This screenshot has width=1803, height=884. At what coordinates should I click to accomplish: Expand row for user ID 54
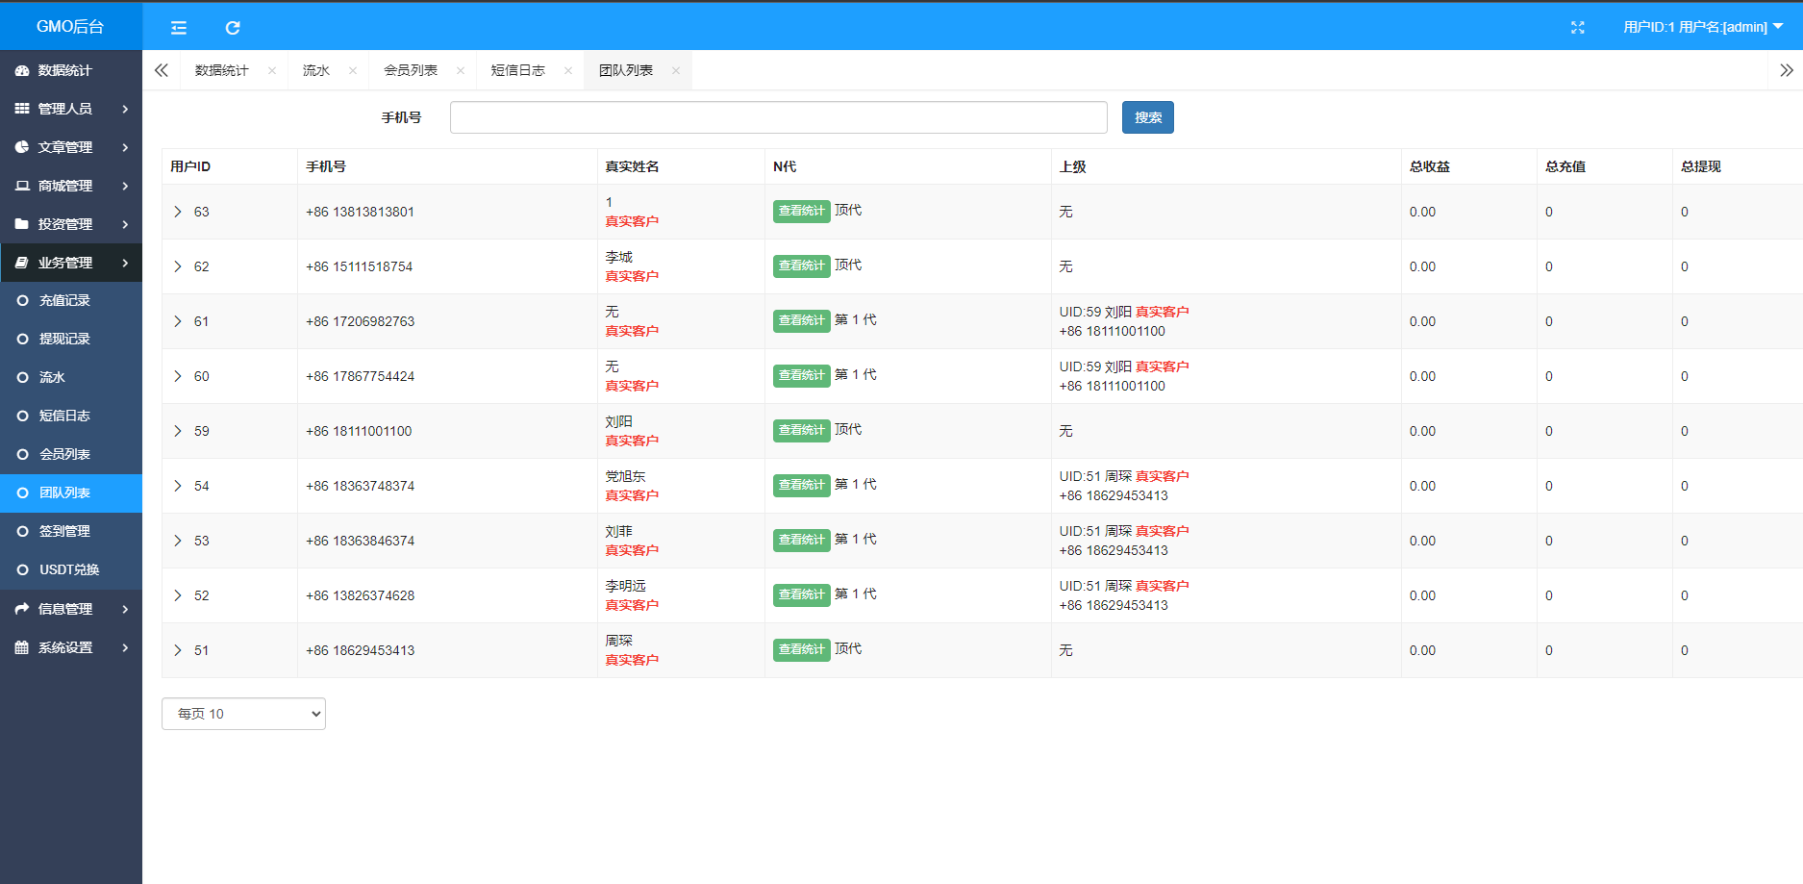(x=178, y=486)
